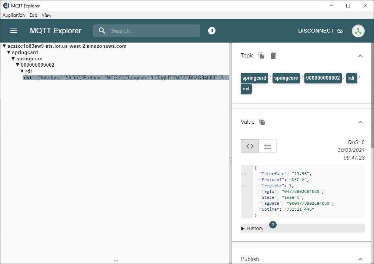Click the springcard topic chip
Viewport: 374px width, 264px height.
254,78
